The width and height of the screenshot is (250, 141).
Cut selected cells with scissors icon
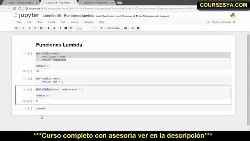coord(30,28)
